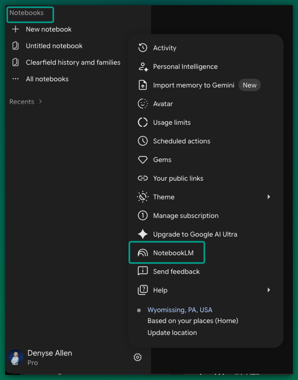Screen dimensions: 298x380
Task: Expand the Recents section chevron
Action: 40,101
